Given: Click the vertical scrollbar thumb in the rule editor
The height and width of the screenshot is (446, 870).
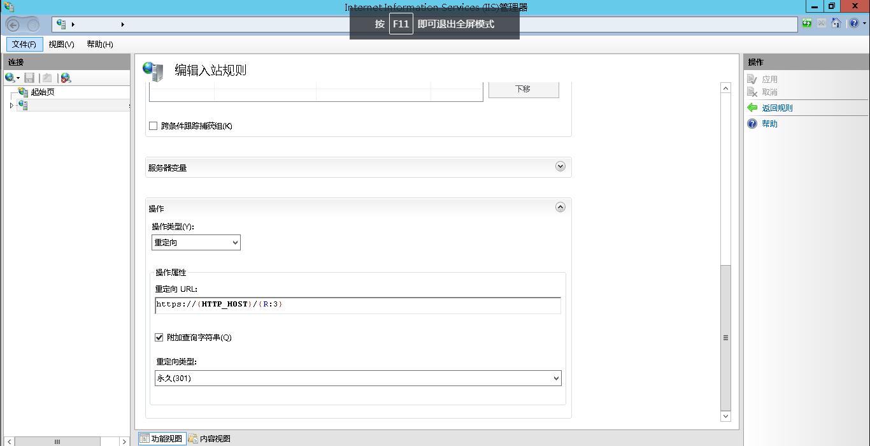Looking at the screenshot, I should point(725,338).
